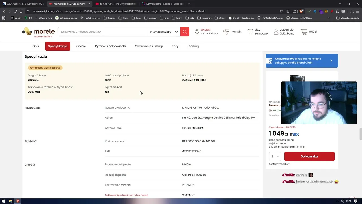Go back with the browser back arrow
362x204 pixels.
(4, 11)
